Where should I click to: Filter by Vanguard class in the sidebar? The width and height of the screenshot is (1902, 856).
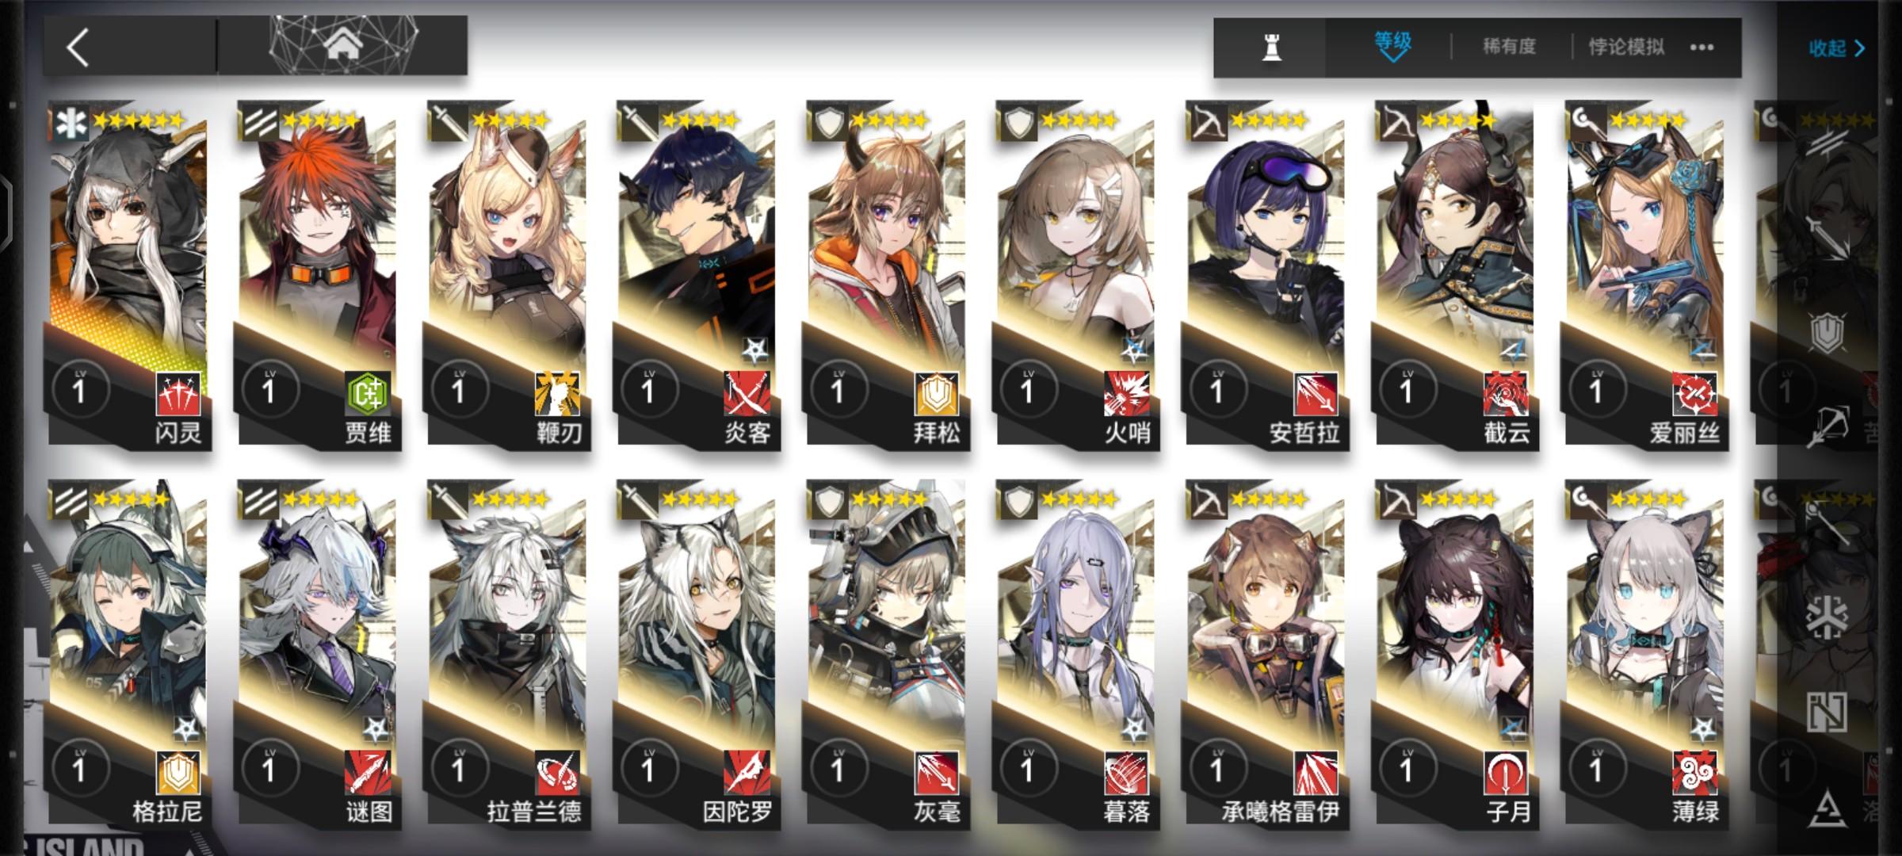point(1828,140)
